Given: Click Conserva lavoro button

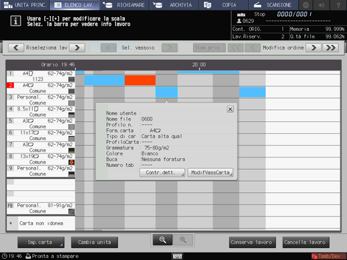Looking at the screenshot, I should 252,243.
